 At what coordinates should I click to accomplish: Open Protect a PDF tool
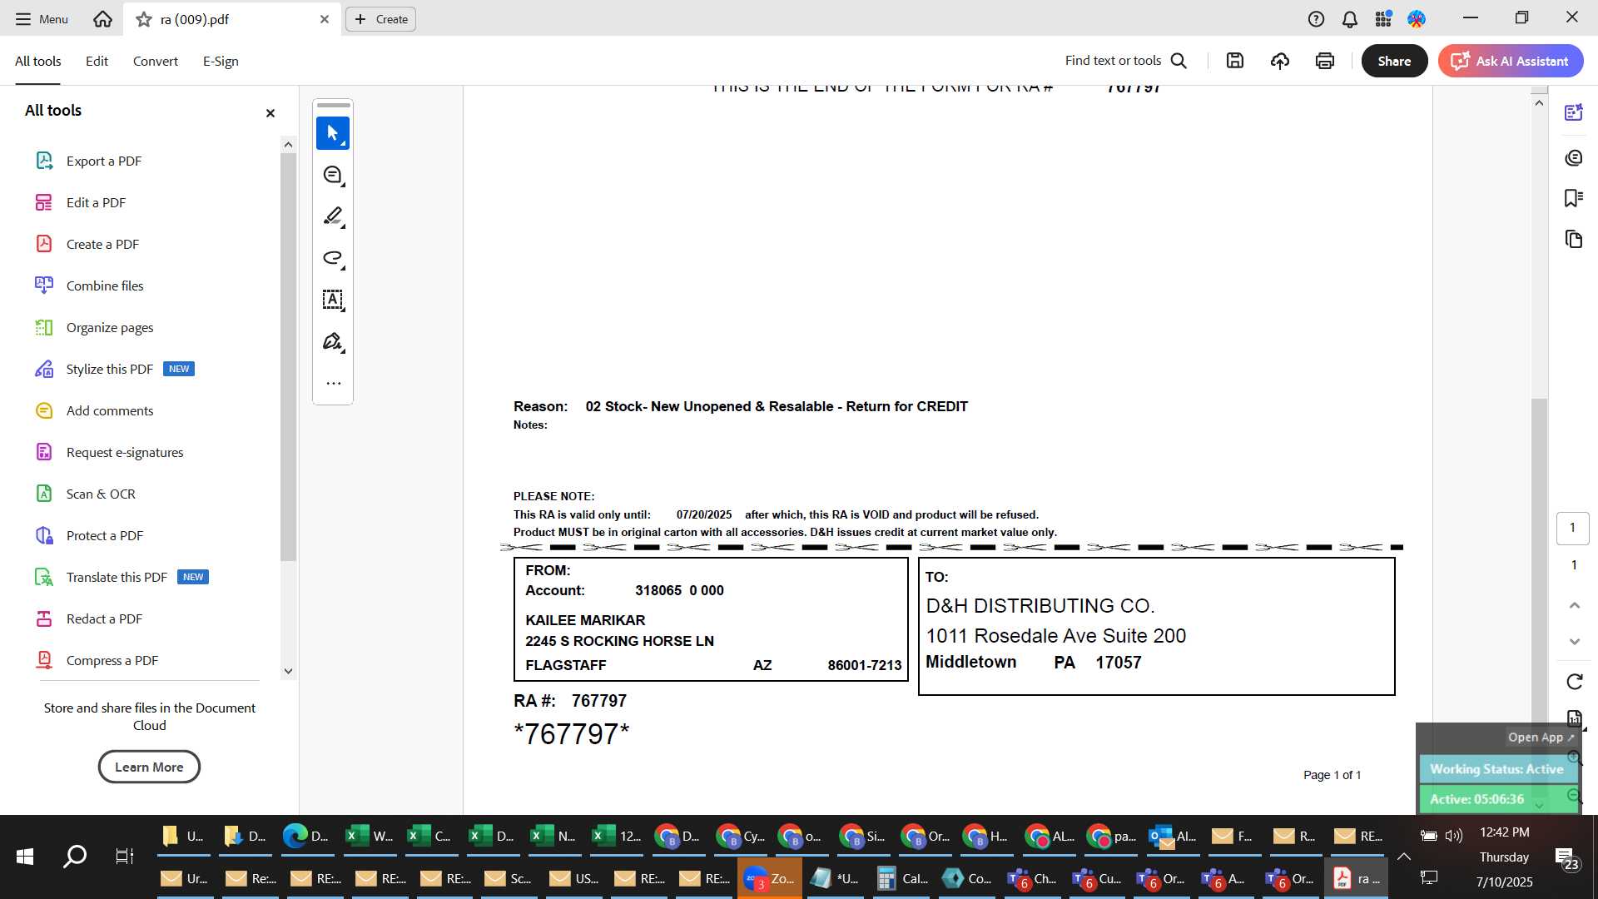tap(105, 535)
